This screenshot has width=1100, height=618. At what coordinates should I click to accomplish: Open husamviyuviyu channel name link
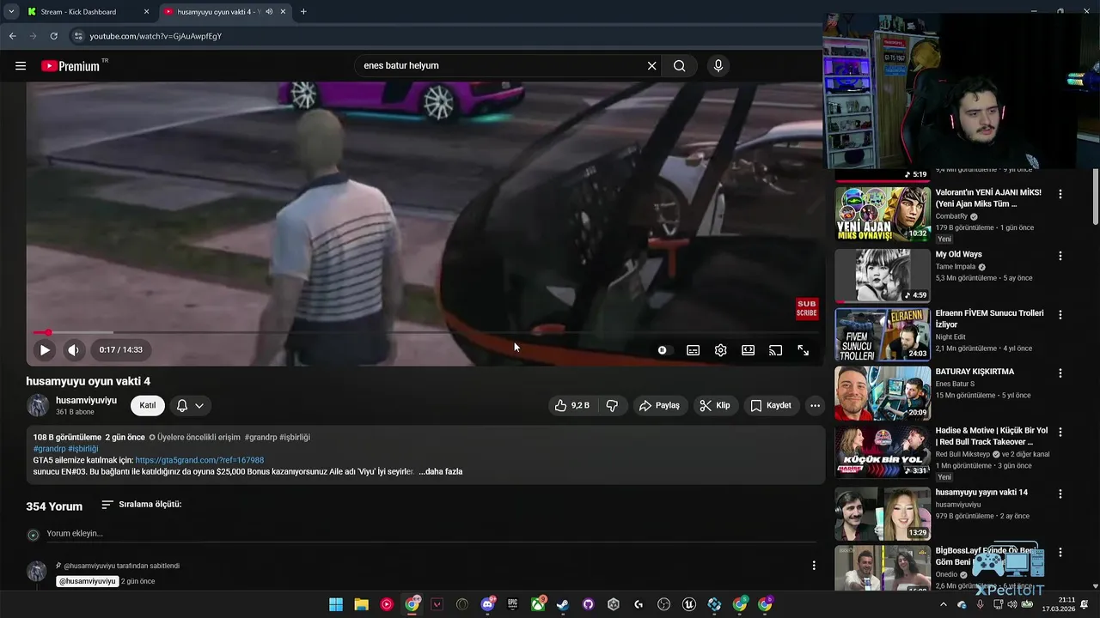click(x=86, y=400)
